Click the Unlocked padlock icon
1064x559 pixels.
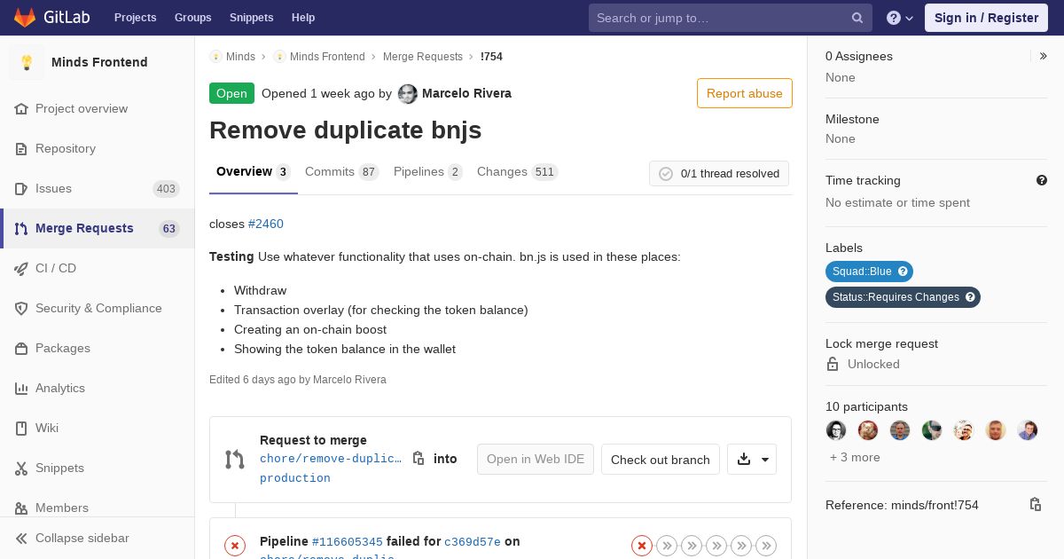point(833,364)
